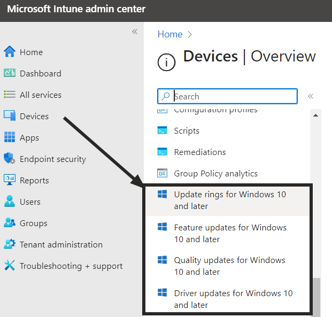The width and height of the screenshot is (332, 317).
Task: Click the Devices menu scrollbar thumb
Action: pyautogui.click(x=317, y=297)
